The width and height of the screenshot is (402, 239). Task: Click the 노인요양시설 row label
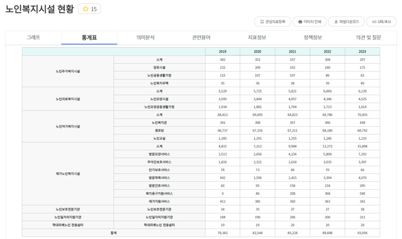click(159, 99)
